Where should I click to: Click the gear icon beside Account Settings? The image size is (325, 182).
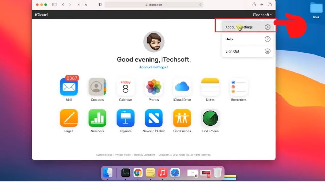coord(268,27)
